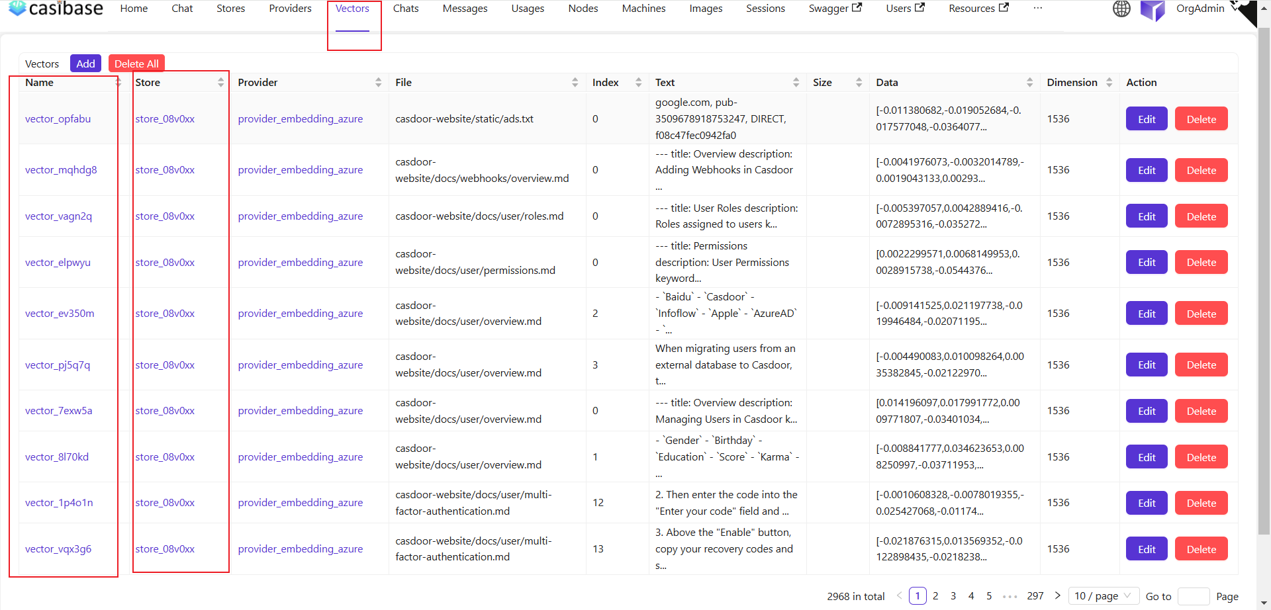
Task: Open the Messages menu item
Action: tap(465, 9)
